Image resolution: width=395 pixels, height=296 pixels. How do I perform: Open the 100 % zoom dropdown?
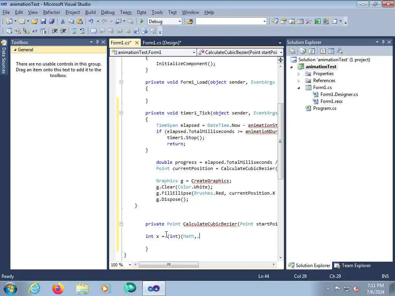[130, 265]
